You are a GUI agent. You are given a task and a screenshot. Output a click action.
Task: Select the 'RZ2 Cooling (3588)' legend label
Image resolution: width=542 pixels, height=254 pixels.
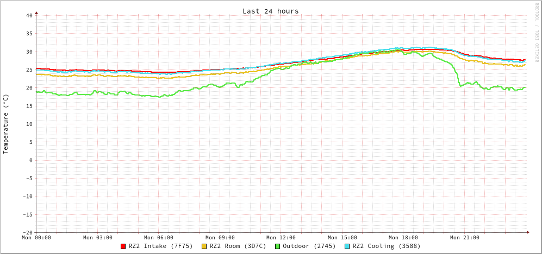387,246
